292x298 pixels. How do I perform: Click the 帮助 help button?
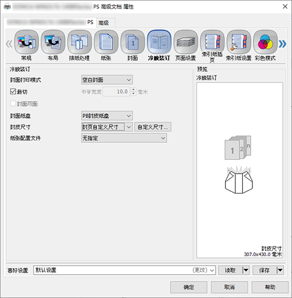tap(270, 287)
